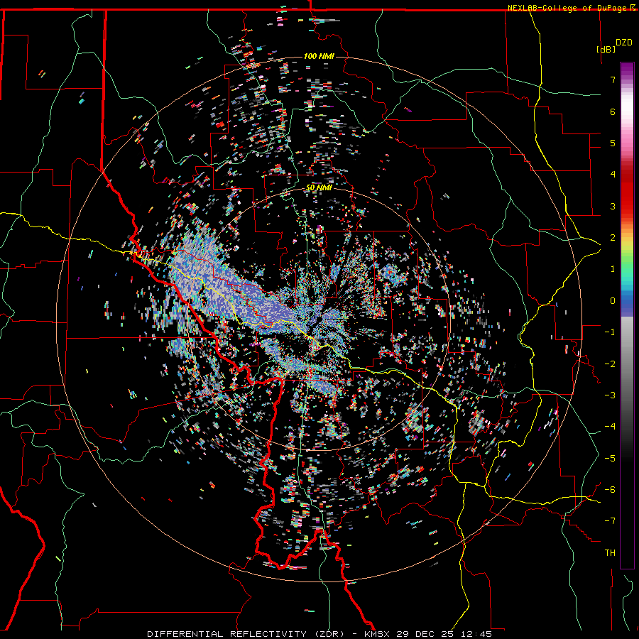639x639 pixels.
Task: Click the 50 NMI range ring label
Action: coord(319,188)
